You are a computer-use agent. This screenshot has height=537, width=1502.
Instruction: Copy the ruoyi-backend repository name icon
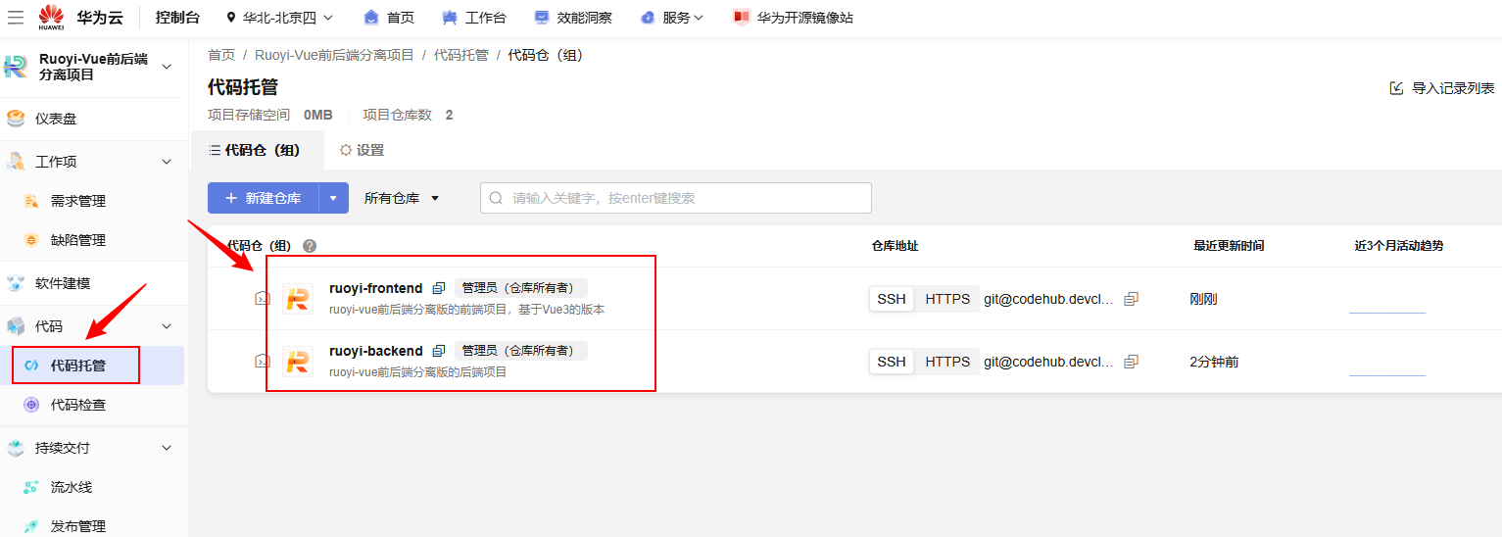[439, 351]
